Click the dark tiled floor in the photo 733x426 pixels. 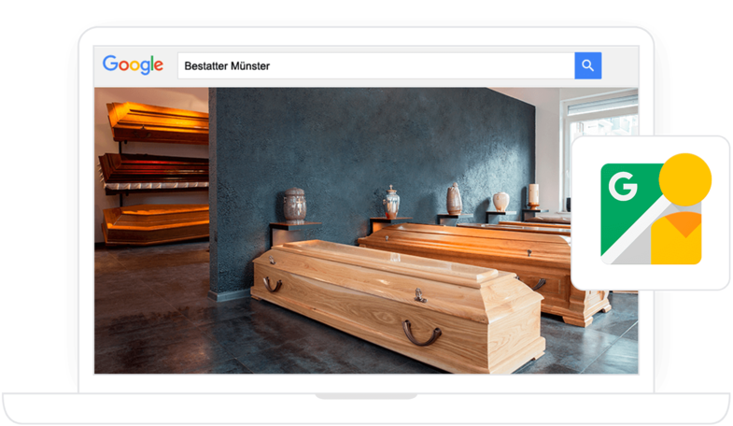pos(159,318)
